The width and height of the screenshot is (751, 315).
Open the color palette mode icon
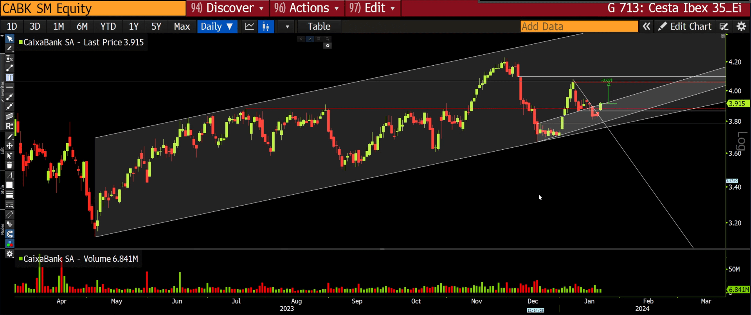[x=10, y=244]
